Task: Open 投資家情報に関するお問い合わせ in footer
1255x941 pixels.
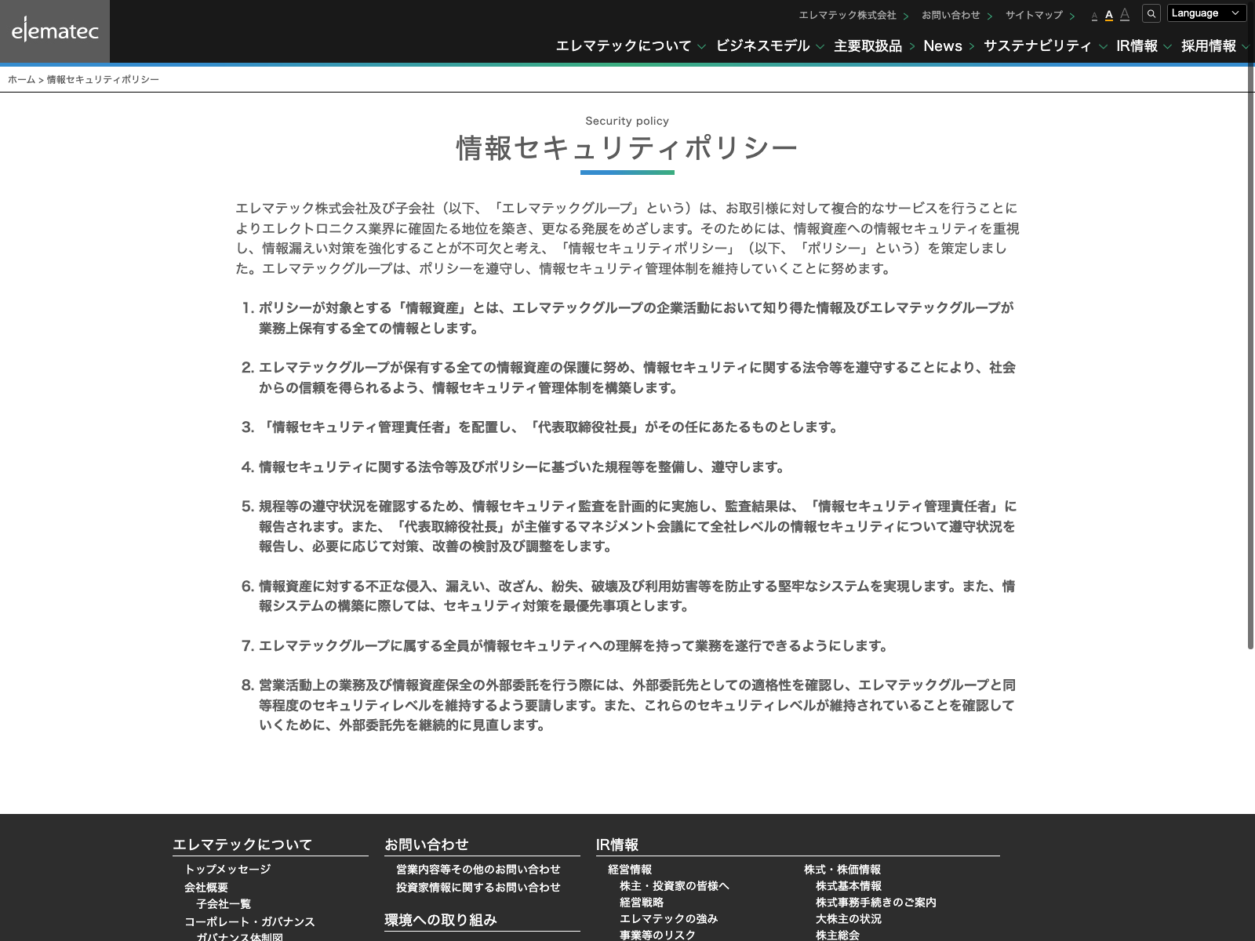Action: [478, 888]
